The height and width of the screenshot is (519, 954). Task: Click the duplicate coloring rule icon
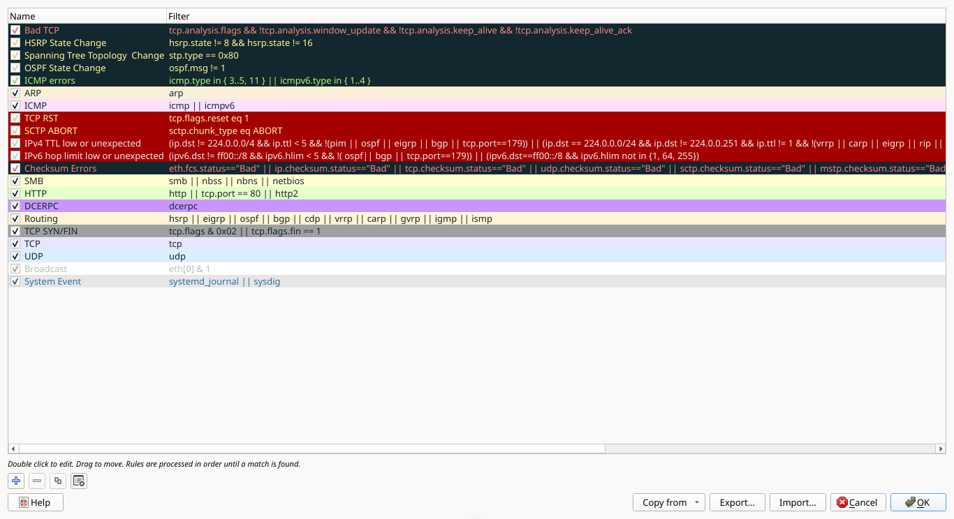[x=58, y=481]
